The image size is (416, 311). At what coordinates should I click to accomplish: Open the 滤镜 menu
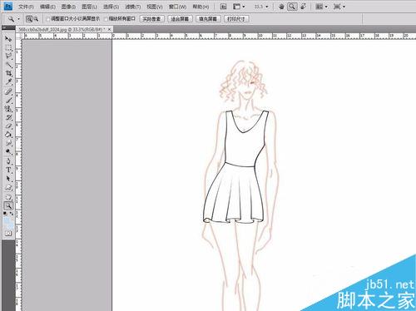(x=133, y=7)
